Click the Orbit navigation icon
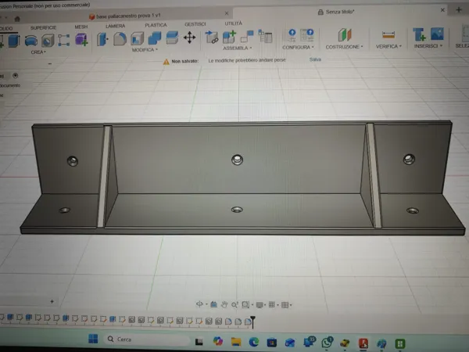 (199, 304)
